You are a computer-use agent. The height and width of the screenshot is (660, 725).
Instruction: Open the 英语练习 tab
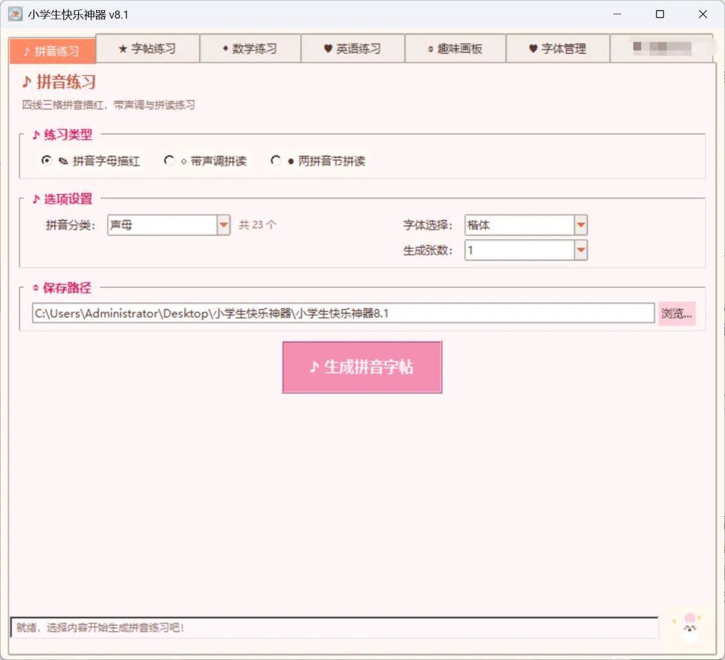coord(353,48)
